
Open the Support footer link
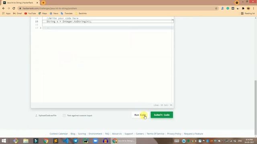tap(129, 134)
